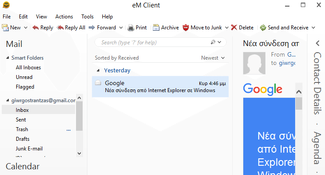Viewport: 325px width, 175px height.
Task: Click the sender avatar placeholder
Action: click(254, 63)
